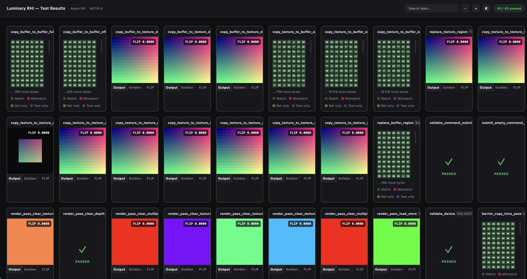Click the plus zoom-in button in header

(476, 8)
